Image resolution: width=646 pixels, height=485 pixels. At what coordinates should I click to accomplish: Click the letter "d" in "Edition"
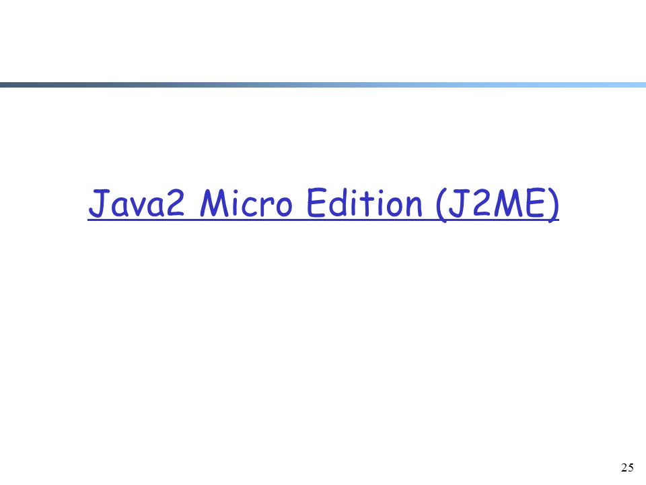[337, 203]
